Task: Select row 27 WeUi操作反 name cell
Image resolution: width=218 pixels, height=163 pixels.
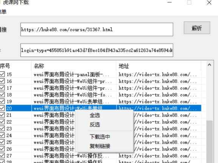Action: (x=74, y=156)
